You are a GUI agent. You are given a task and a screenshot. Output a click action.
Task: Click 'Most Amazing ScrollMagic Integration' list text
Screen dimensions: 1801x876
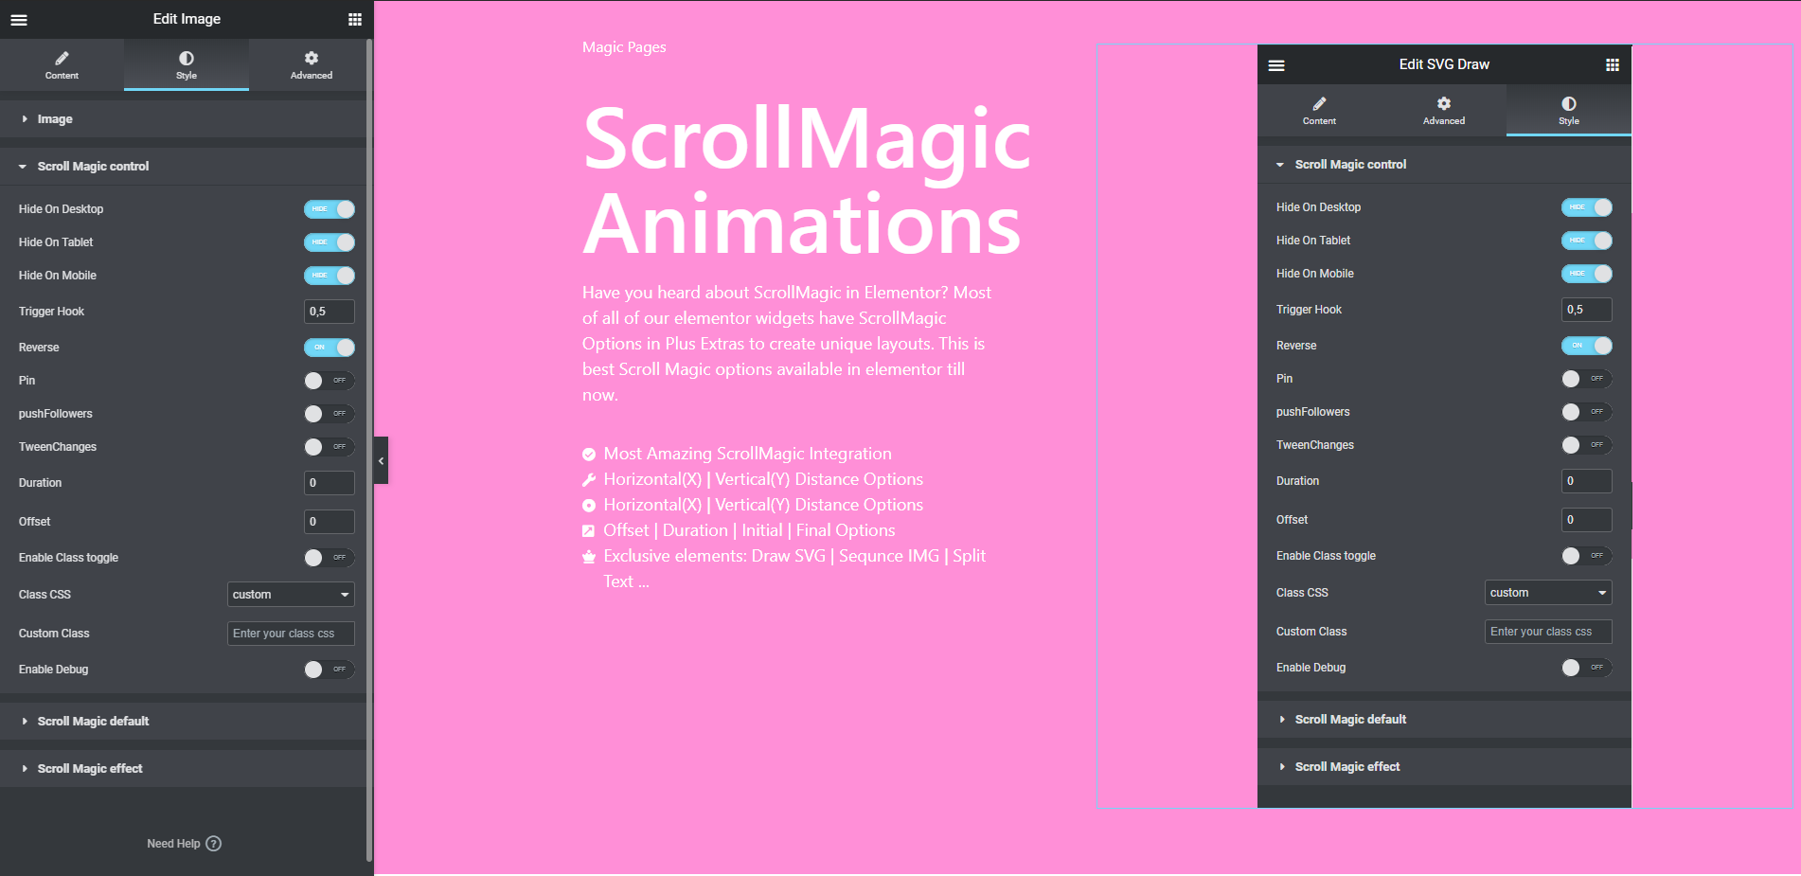[x=748, y=455]
